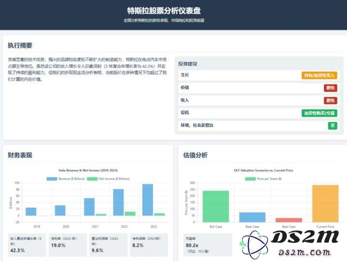Click the 2023 x-axis label

point(153,226)
